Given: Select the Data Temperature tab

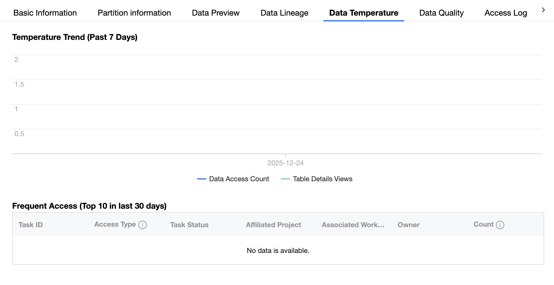Looking at the screenshot, I should pos(364,13).
